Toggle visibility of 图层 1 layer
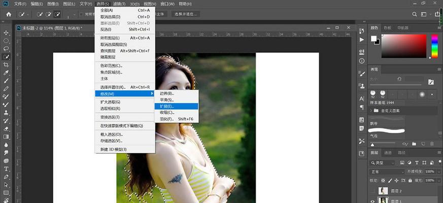Viewport: 443px width, 203px height. [x=372, y=201]
